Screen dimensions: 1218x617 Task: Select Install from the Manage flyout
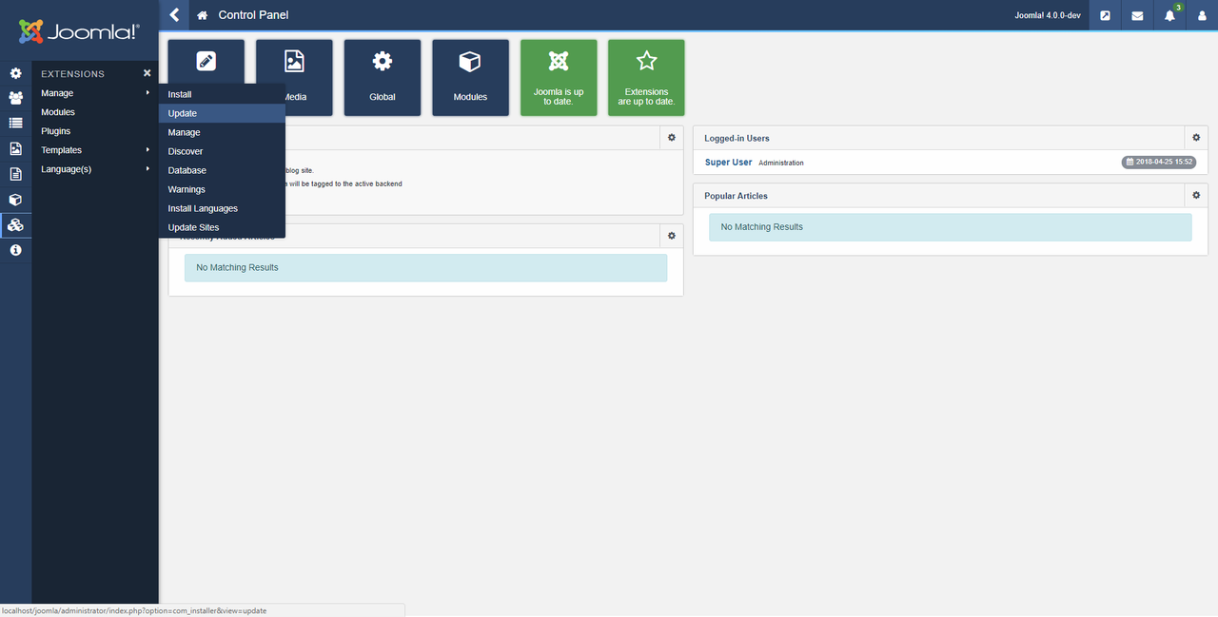click(222, 94)
